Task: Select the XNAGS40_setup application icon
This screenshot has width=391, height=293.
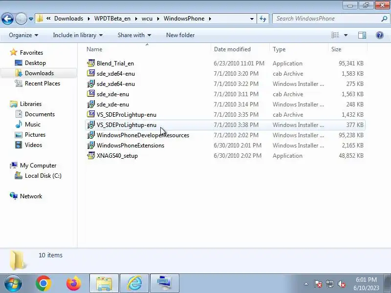Action: click(x=91, y=155)
